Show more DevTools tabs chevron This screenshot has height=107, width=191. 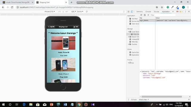pyautogui.click(x=173, y=12)
